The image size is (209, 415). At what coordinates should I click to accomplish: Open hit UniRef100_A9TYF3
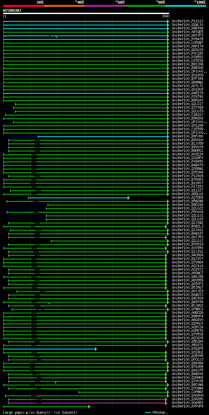pos(187,35)
